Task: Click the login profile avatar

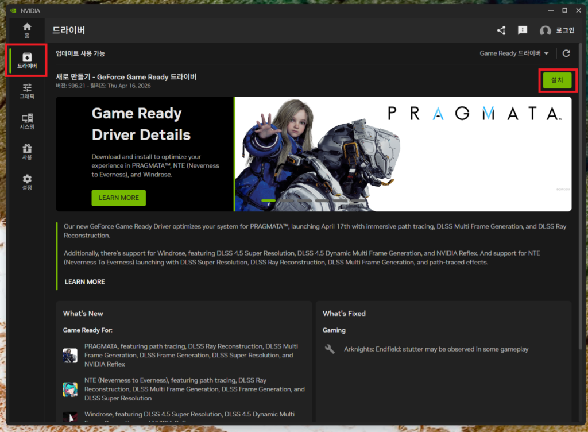Action: click(x=546, y=30)
